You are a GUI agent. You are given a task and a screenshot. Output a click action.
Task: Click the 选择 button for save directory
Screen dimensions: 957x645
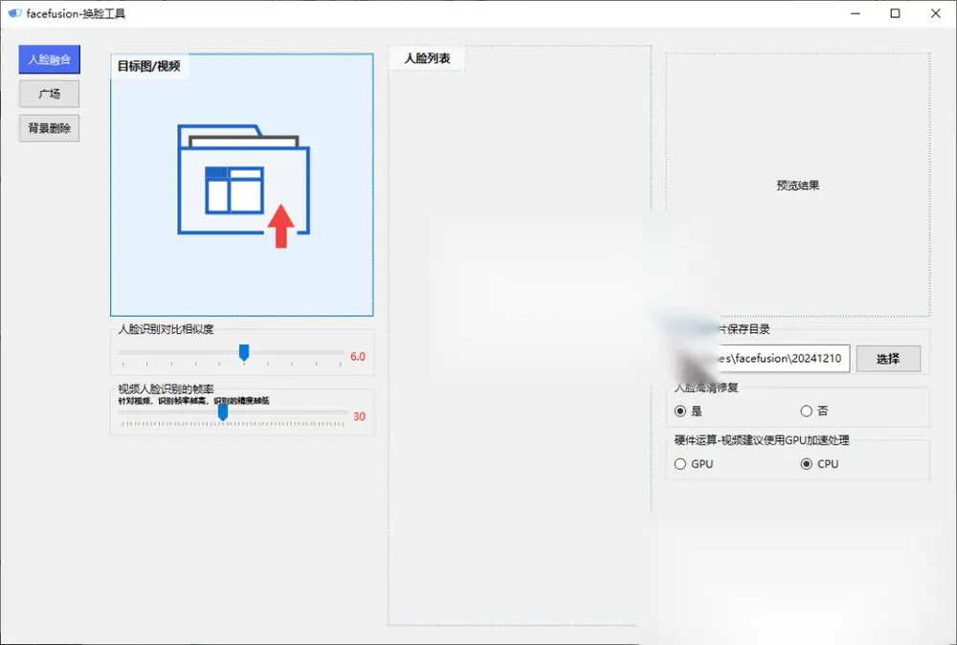888,359
